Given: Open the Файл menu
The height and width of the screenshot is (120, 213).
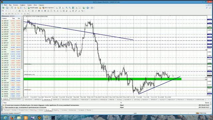Looking at the screenshot, I should coord(6,5).
